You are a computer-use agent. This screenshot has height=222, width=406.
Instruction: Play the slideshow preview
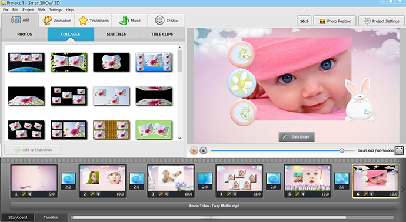194,150
